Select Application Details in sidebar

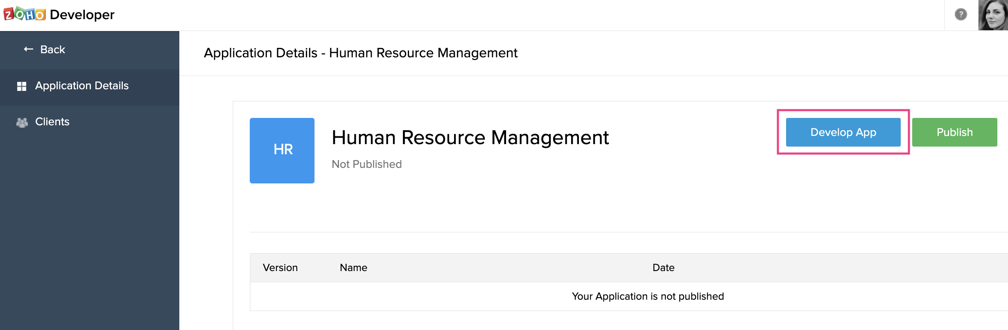click(82, 86)
